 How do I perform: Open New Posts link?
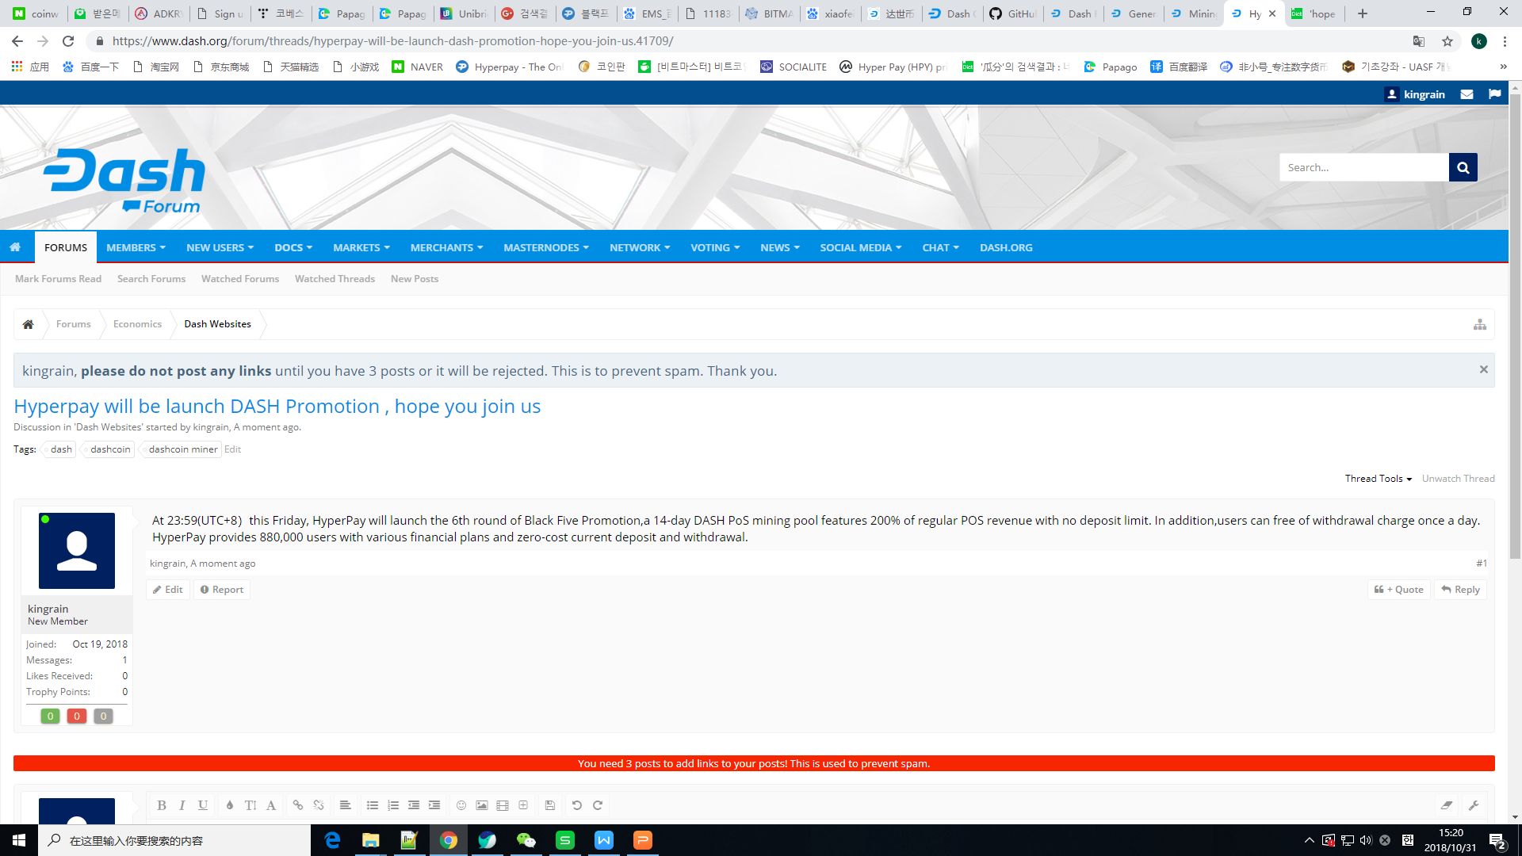point(415,279)
